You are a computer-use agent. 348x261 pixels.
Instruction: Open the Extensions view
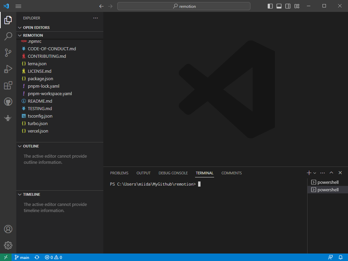[x=8, y=85]
